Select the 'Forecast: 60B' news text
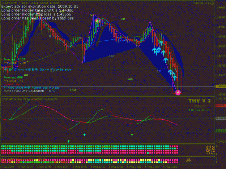 point(13,77)
